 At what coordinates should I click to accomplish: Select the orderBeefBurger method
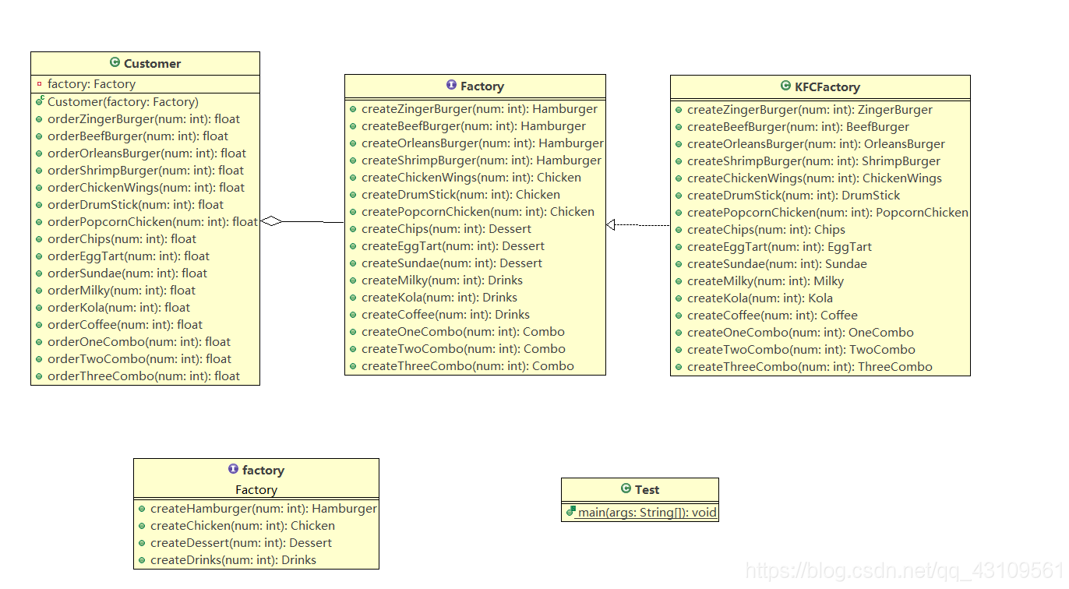tap(138, 136)
